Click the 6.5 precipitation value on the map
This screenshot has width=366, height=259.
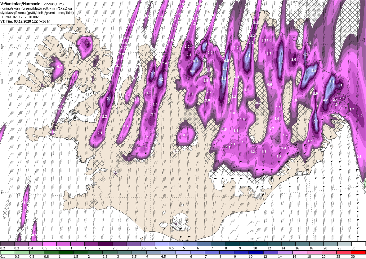tap(226, 61)
